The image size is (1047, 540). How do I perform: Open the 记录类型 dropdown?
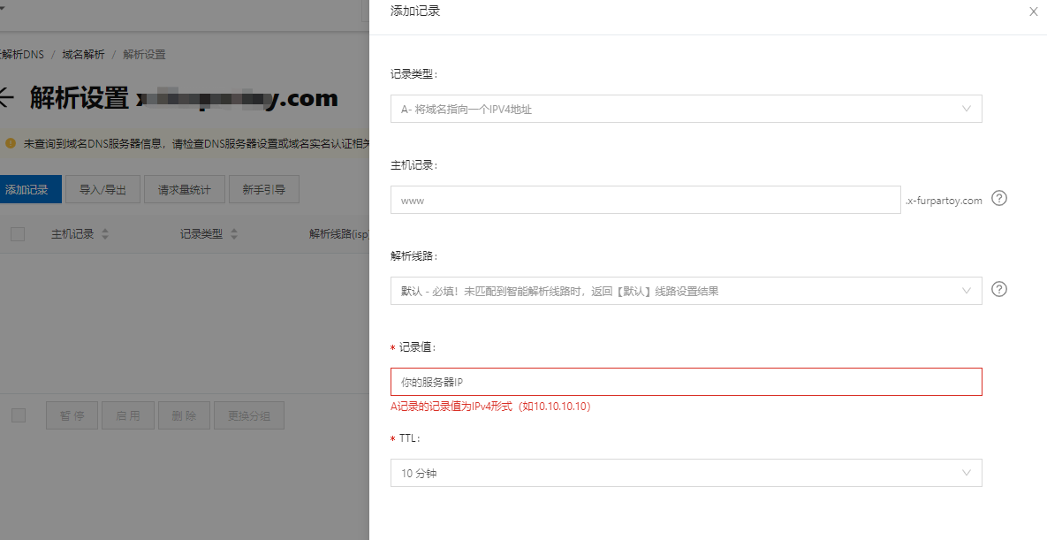pos(686,109)
